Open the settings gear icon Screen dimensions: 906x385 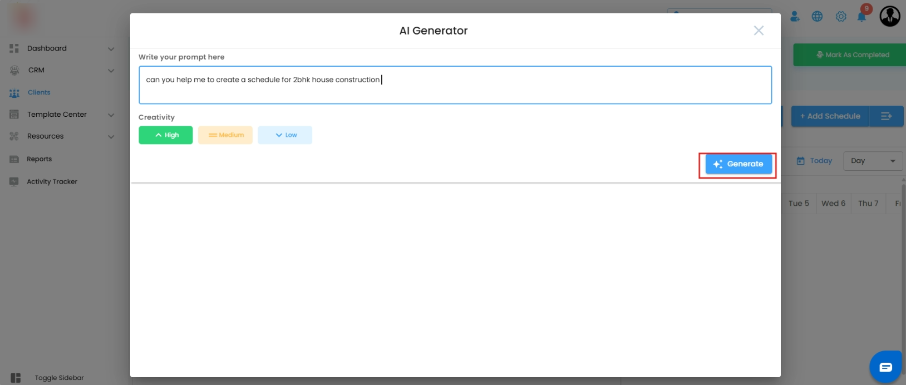pos(841,17)
